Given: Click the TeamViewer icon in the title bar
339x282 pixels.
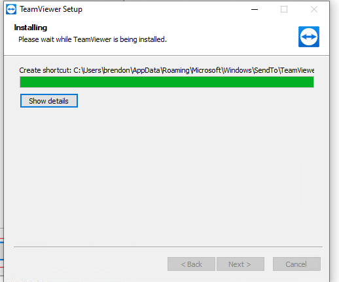Looking at the screenshot, I should (11, 9).
